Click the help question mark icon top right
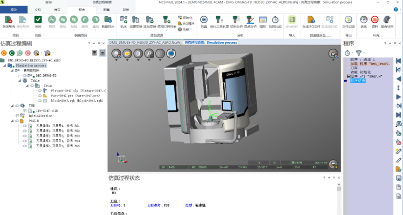Viewport: 403px width, 215px height. (396, 9)
